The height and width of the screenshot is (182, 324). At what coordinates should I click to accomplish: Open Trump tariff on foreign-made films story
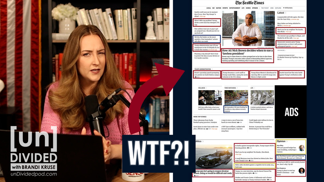(235, 75)
